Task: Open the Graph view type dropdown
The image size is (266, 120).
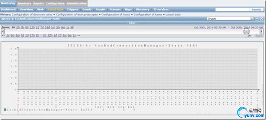Action: 230,19
